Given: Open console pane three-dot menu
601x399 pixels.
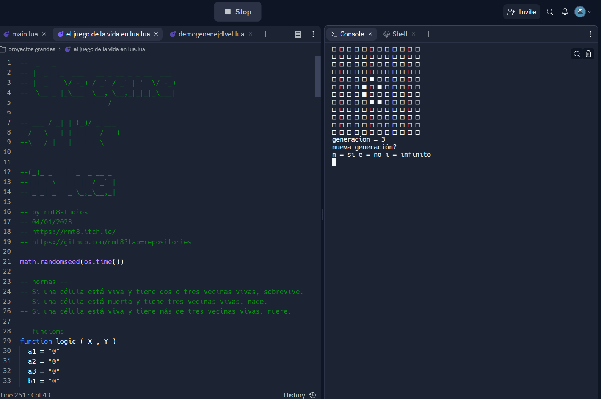Looking at the screenshot, I should point(590,34).
